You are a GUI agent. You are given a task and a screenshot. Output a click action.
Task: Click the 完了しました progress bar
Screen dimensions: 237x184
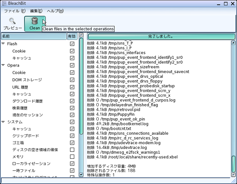(160, 36)
